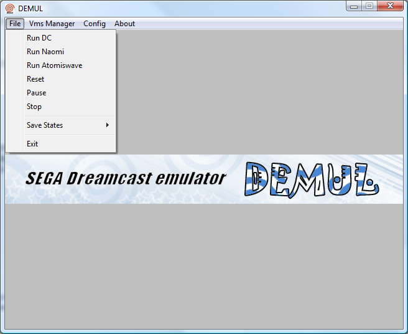
Task: Choose Stop from the File menu
Action: click(x=60, y=107)
